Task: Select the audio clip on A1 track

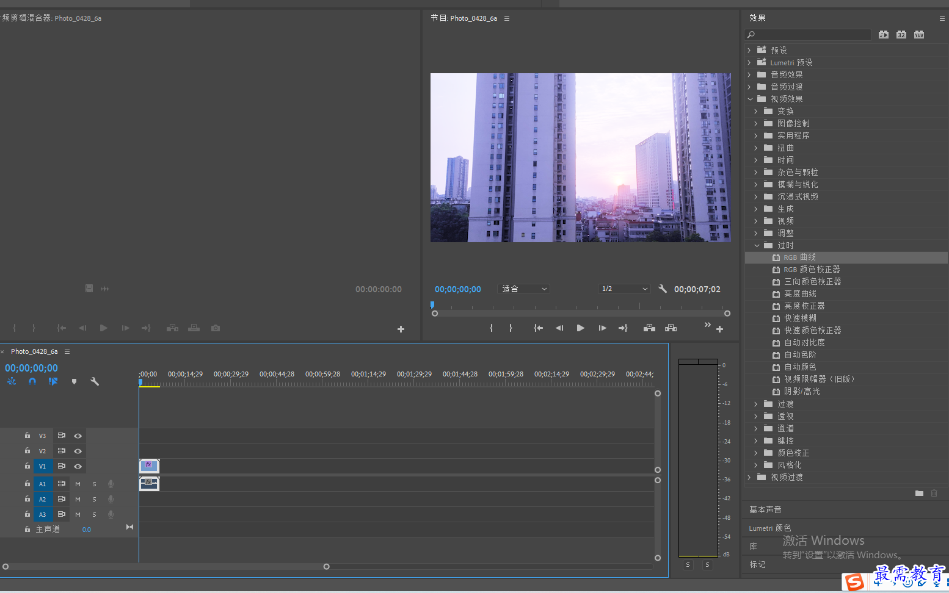Action: coord(149,484)
